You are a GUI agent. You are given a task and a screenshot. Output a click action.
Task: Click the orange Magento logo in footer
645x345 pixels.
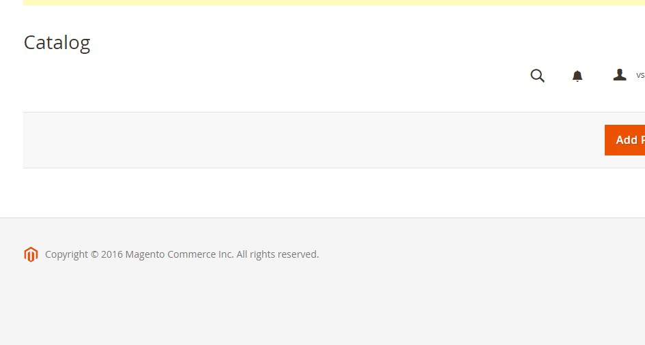(x=31, y=254)
